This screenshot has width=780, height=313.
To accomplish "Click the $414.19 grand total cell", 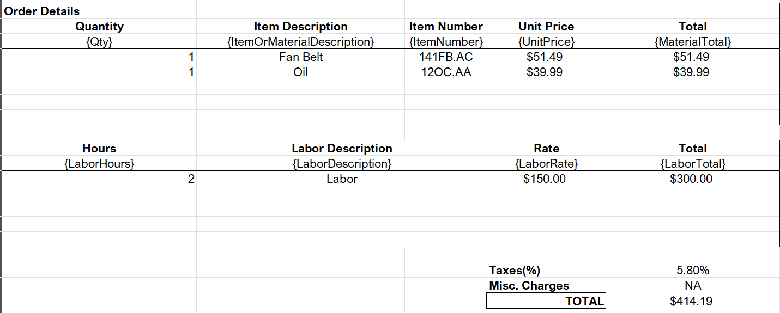I will [692, 301].
